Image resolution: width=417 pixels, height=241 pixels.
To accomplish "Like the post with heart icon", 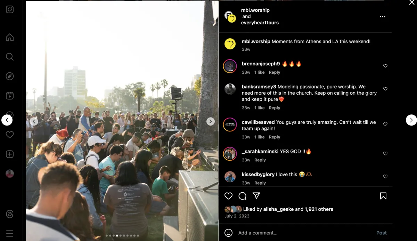I will (x=228, y=196).
